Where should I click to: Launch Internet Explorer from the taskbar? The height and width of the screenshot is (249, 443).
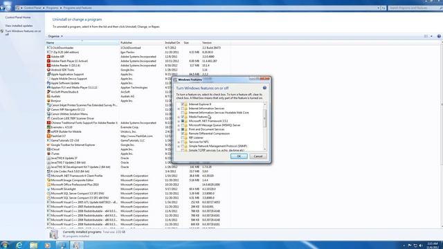point(19,245)
